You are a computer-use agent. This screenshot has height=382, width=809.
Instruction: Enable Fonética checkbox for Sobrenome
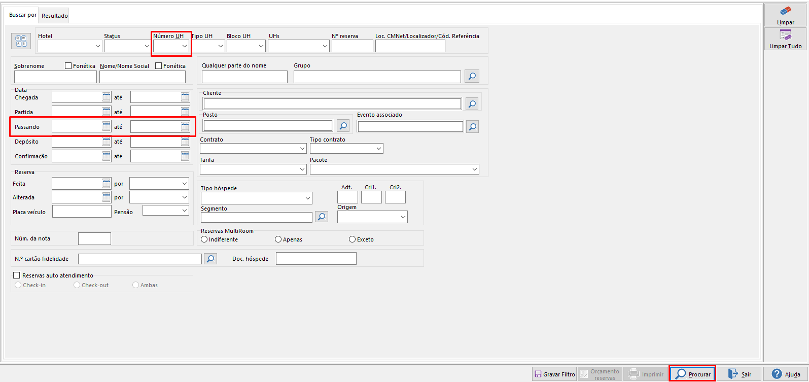68,65
